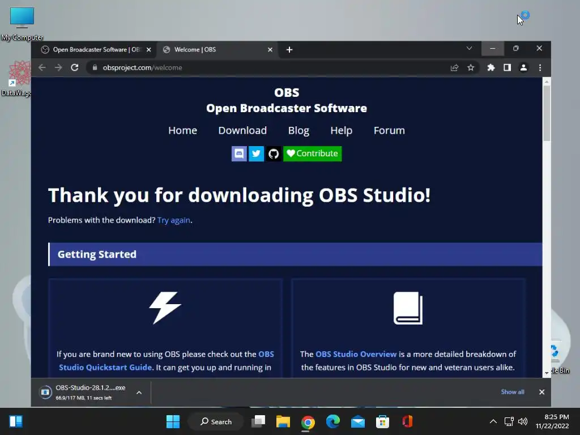Go back in browser history
The height and width of the screenshot is (435, 580).
[x=42, y=68]
